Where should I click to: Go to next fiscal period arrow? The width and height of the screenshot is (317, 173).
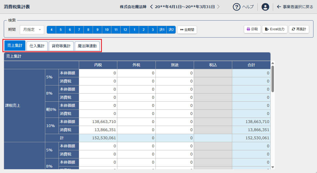pyautogui.click(x=218, y=7)
